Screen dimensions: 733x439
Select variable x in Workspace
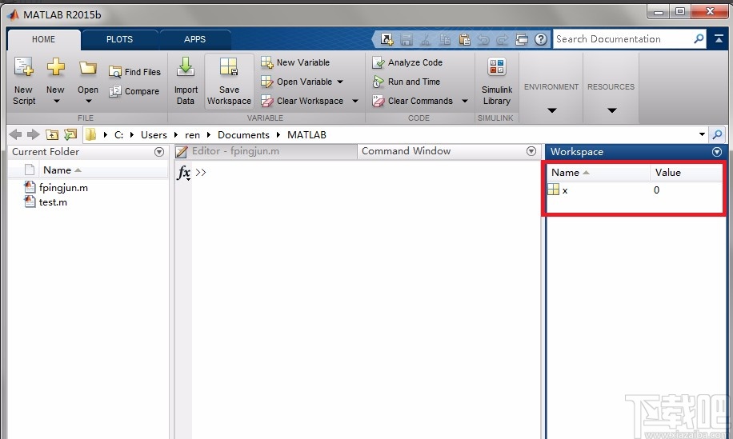point(565,190)
